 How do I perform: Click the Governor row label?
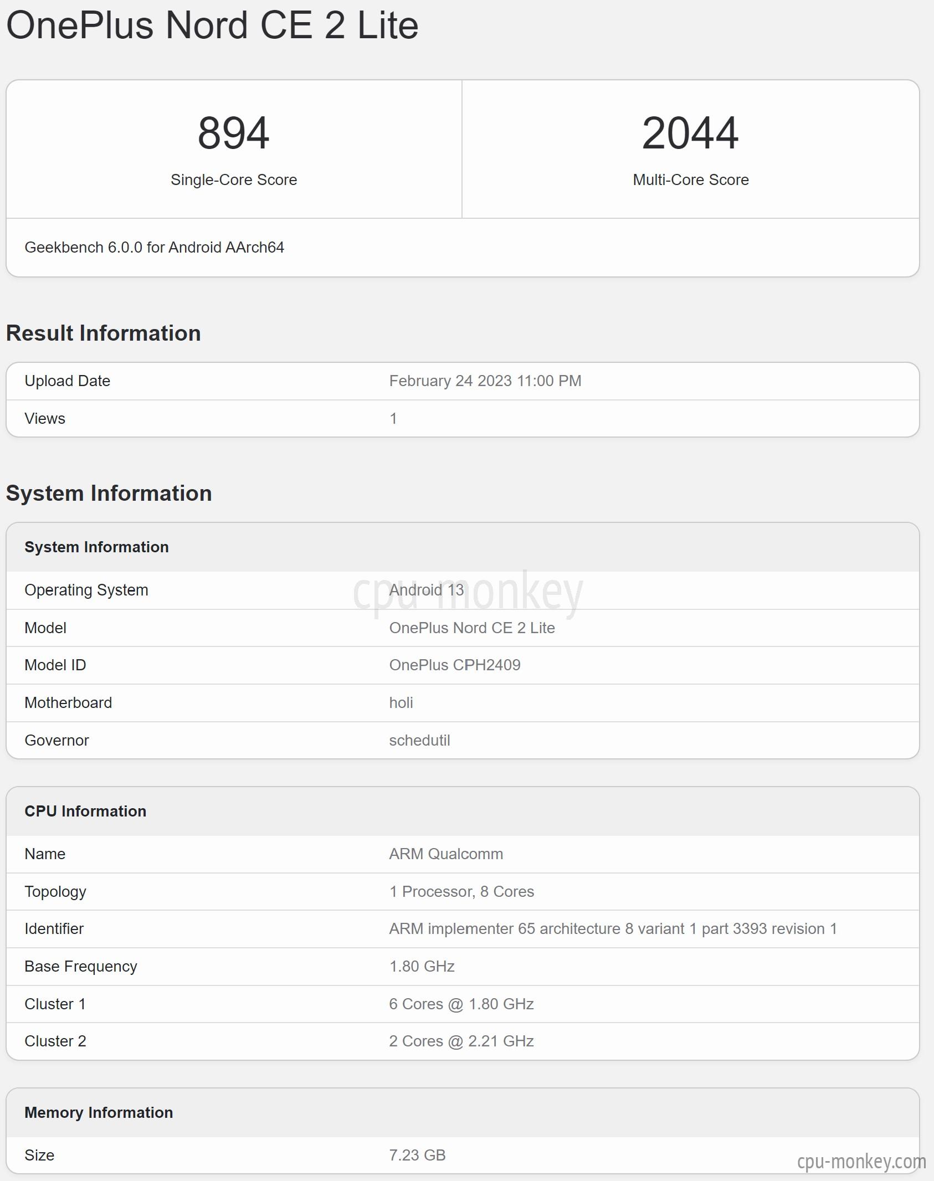click(57, 741)
